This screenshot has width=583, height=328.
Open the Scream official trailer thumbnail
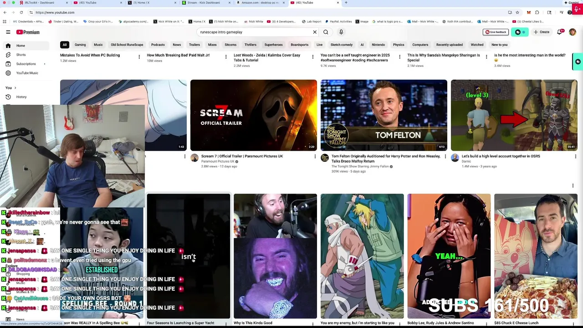tap(254, 115)
